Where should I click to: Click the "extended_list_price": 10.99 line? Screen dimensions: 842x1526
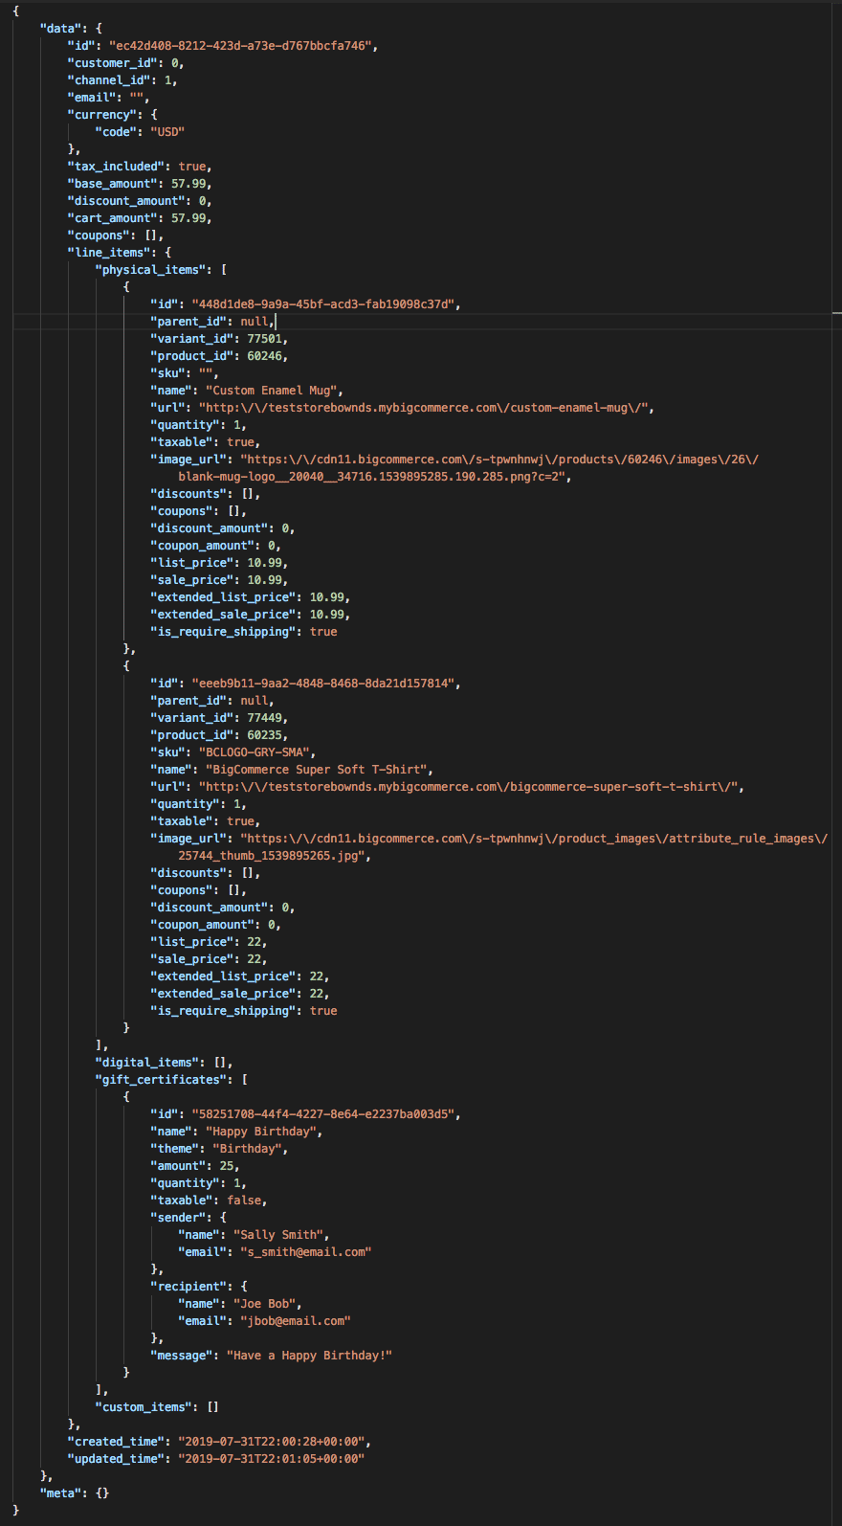250,597
